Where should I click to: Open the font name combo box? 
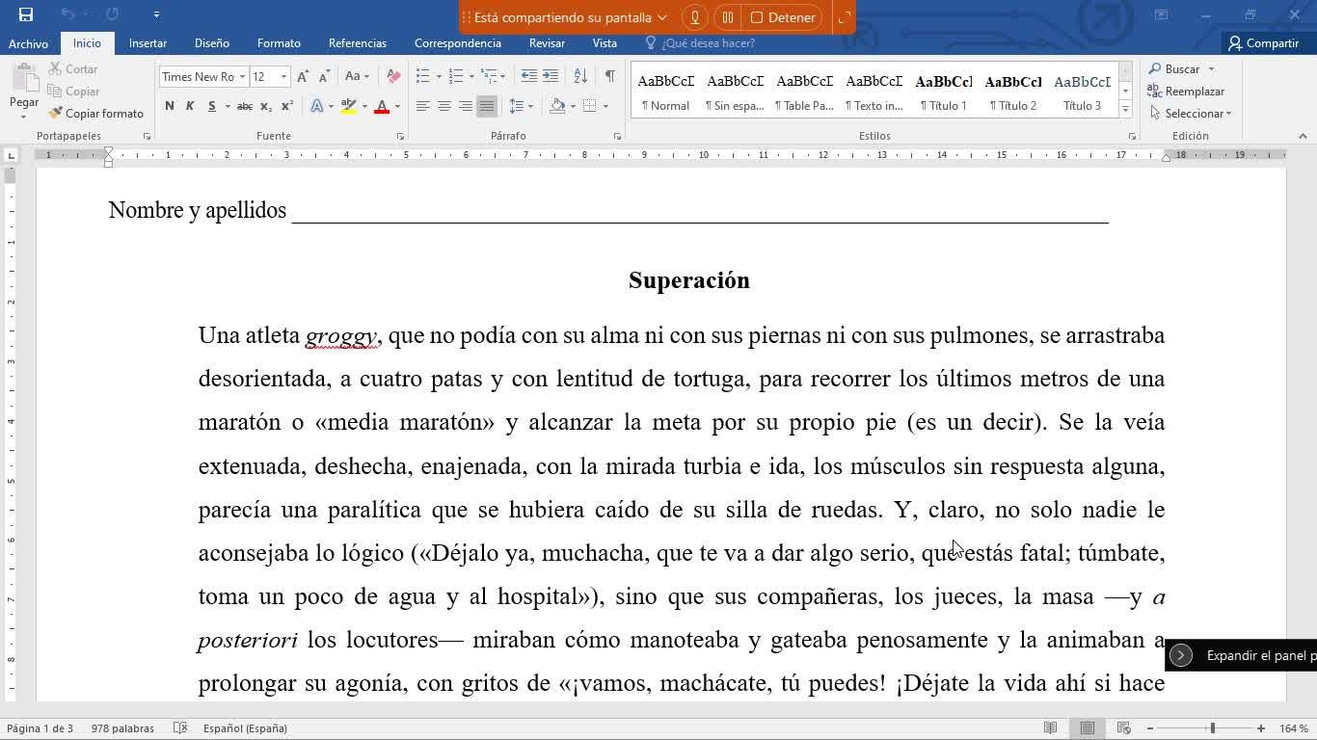click(x=202, y=77)
